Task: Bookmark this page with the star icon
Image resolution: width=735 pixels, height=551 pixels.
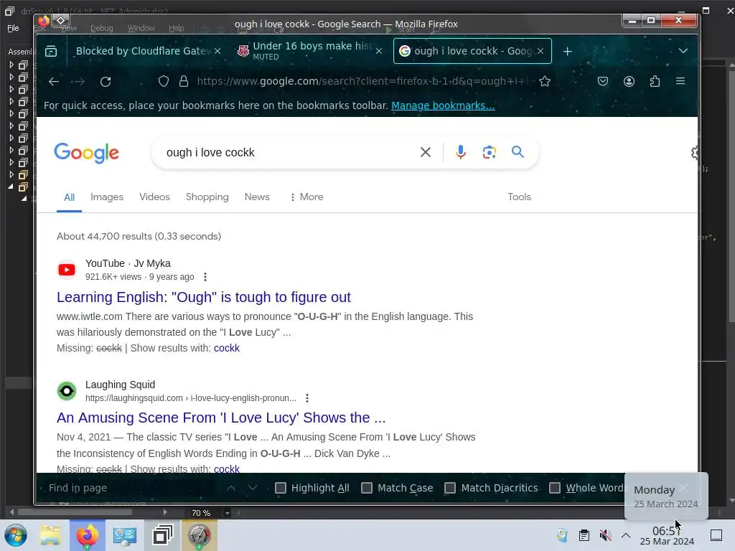Action: pyautogui.click(x=544, y=82)
